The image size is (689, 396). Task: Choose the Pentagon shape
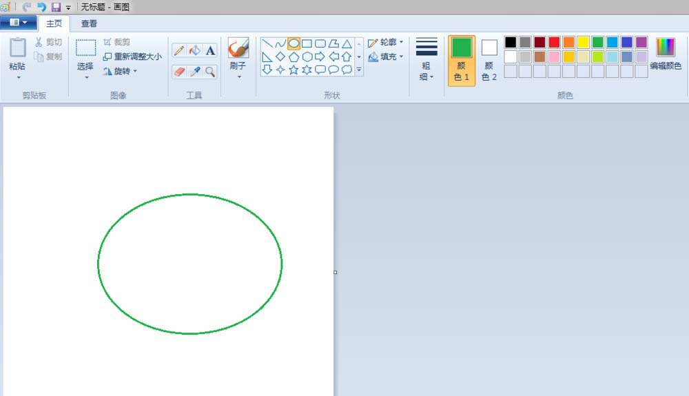pos(294,56)
